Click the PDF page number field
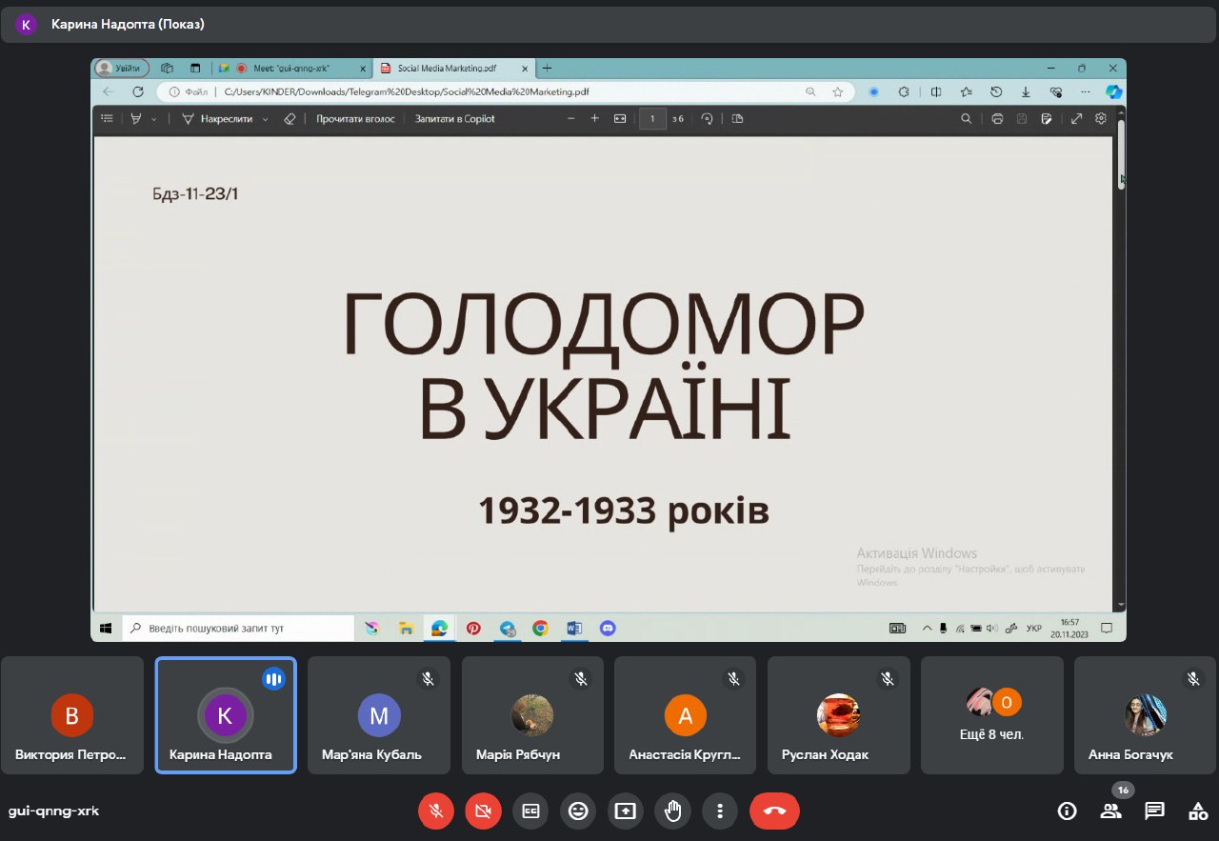The image size is (1219, 841). [652, 119]
